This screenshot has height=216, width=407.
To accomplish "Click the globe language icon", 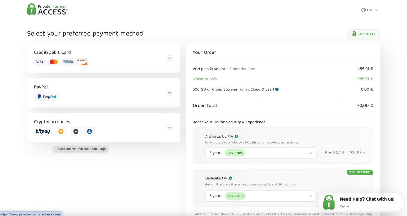I will (364, 10).
